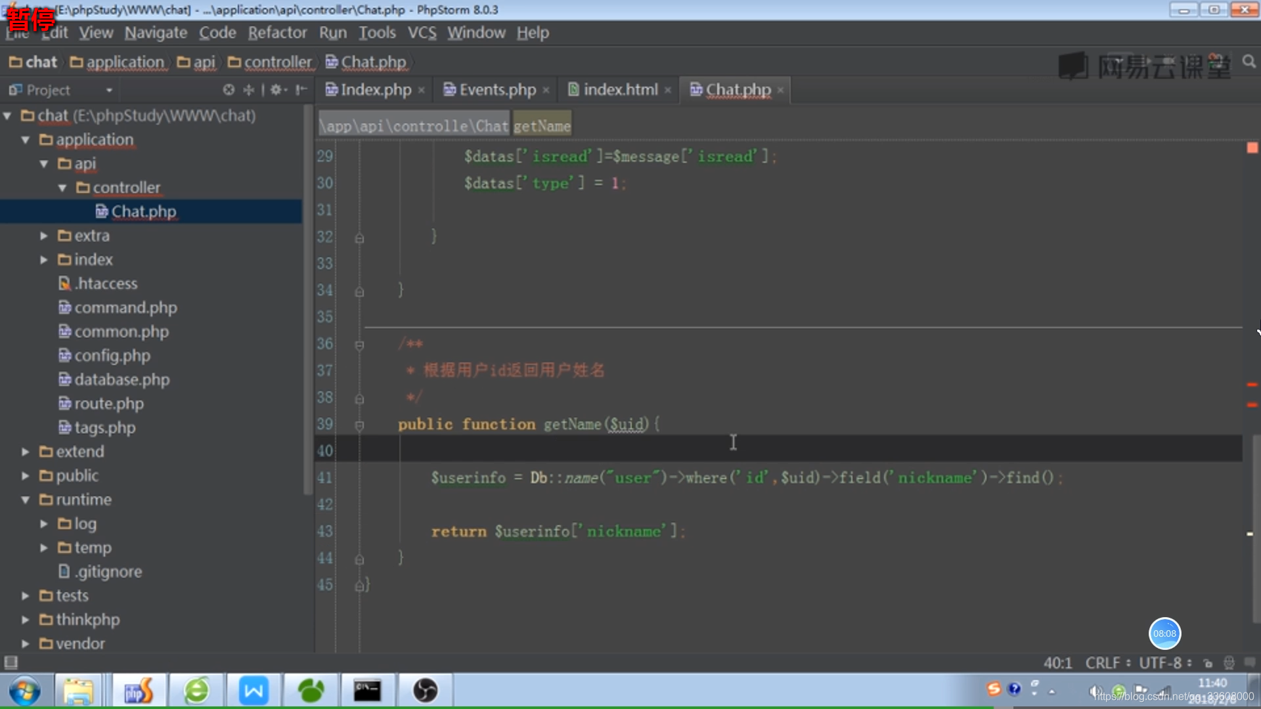Click the getName breadcrumb in editor

[542, 125]
